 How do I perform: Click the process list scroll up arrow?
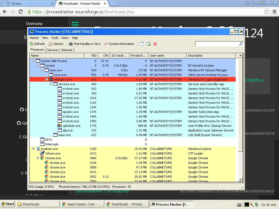click(x=240, y=56)
